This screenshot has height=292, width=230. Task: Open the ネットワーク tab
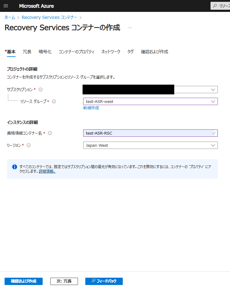pyautogui.click(x=111, y=52)
